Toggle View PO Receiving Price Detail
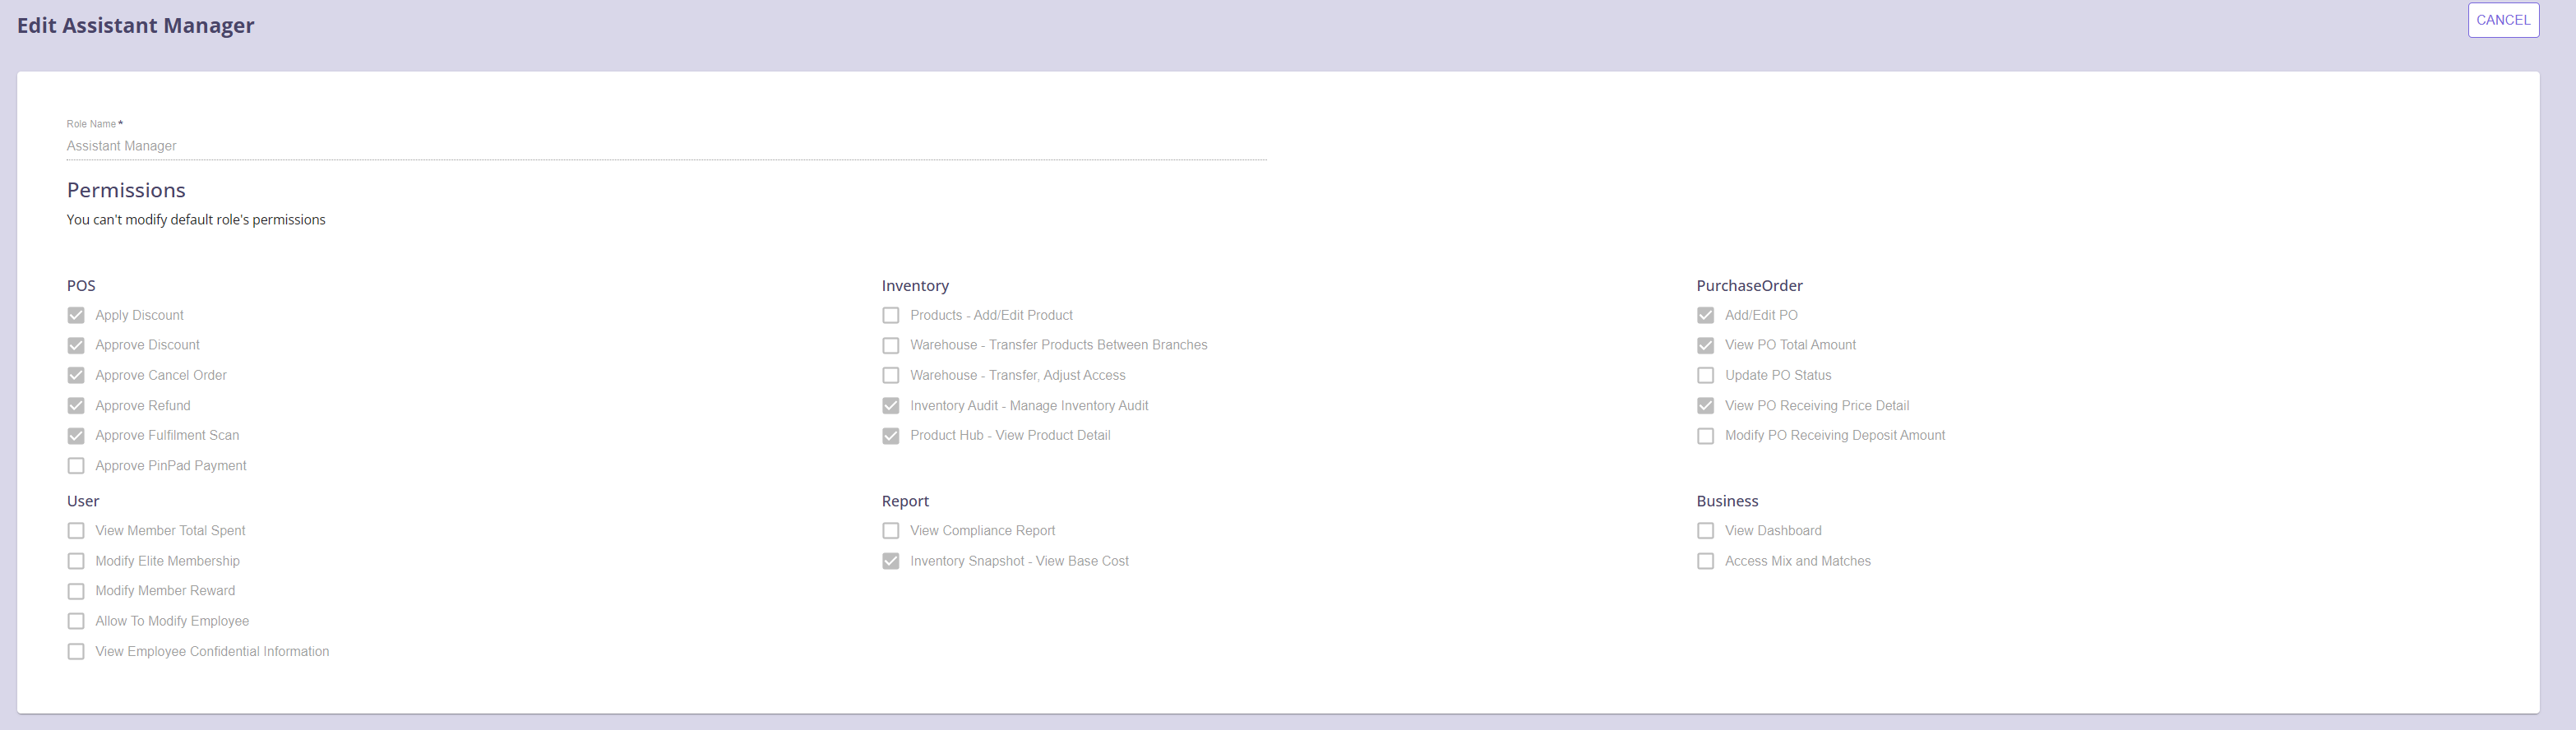 [x=1706, y=405]
